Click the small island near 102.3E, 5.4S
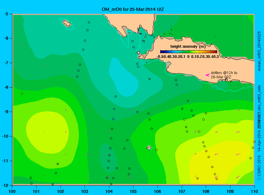 (67, 23)
